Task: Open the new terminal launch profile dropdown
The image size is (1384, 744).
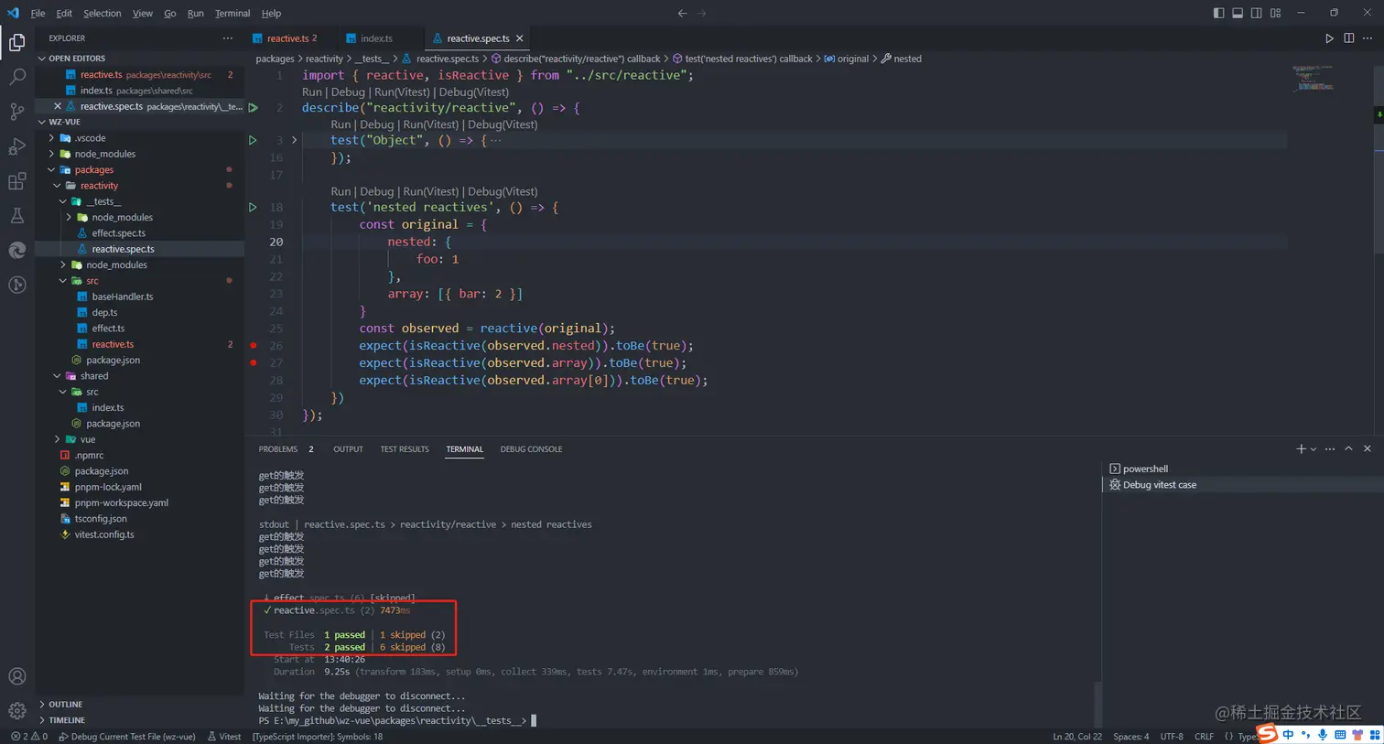Action: coord(1314,449)
